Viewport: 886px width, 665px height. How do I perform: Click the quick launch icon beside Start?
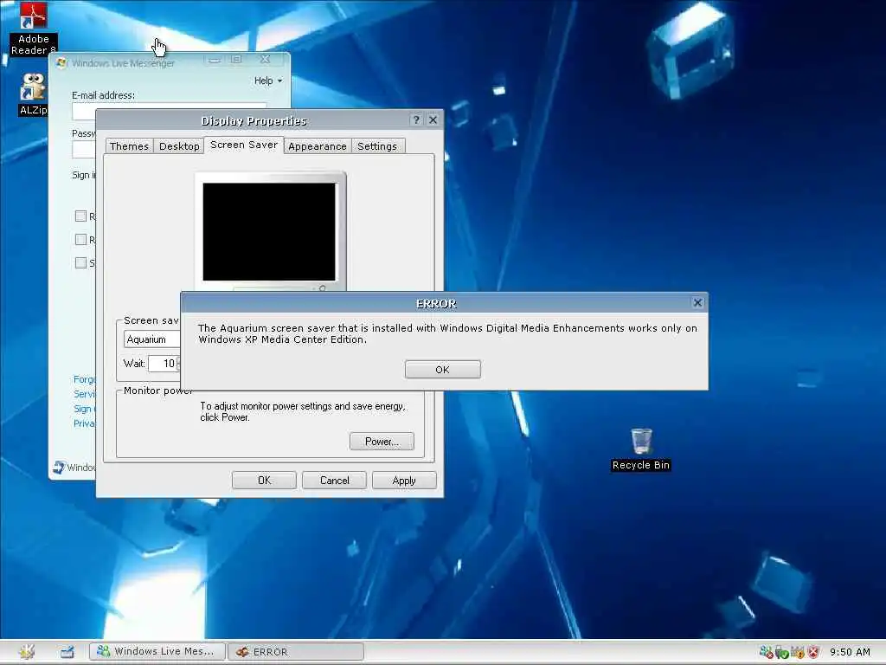pyautogui.click(x=67, y=651)
